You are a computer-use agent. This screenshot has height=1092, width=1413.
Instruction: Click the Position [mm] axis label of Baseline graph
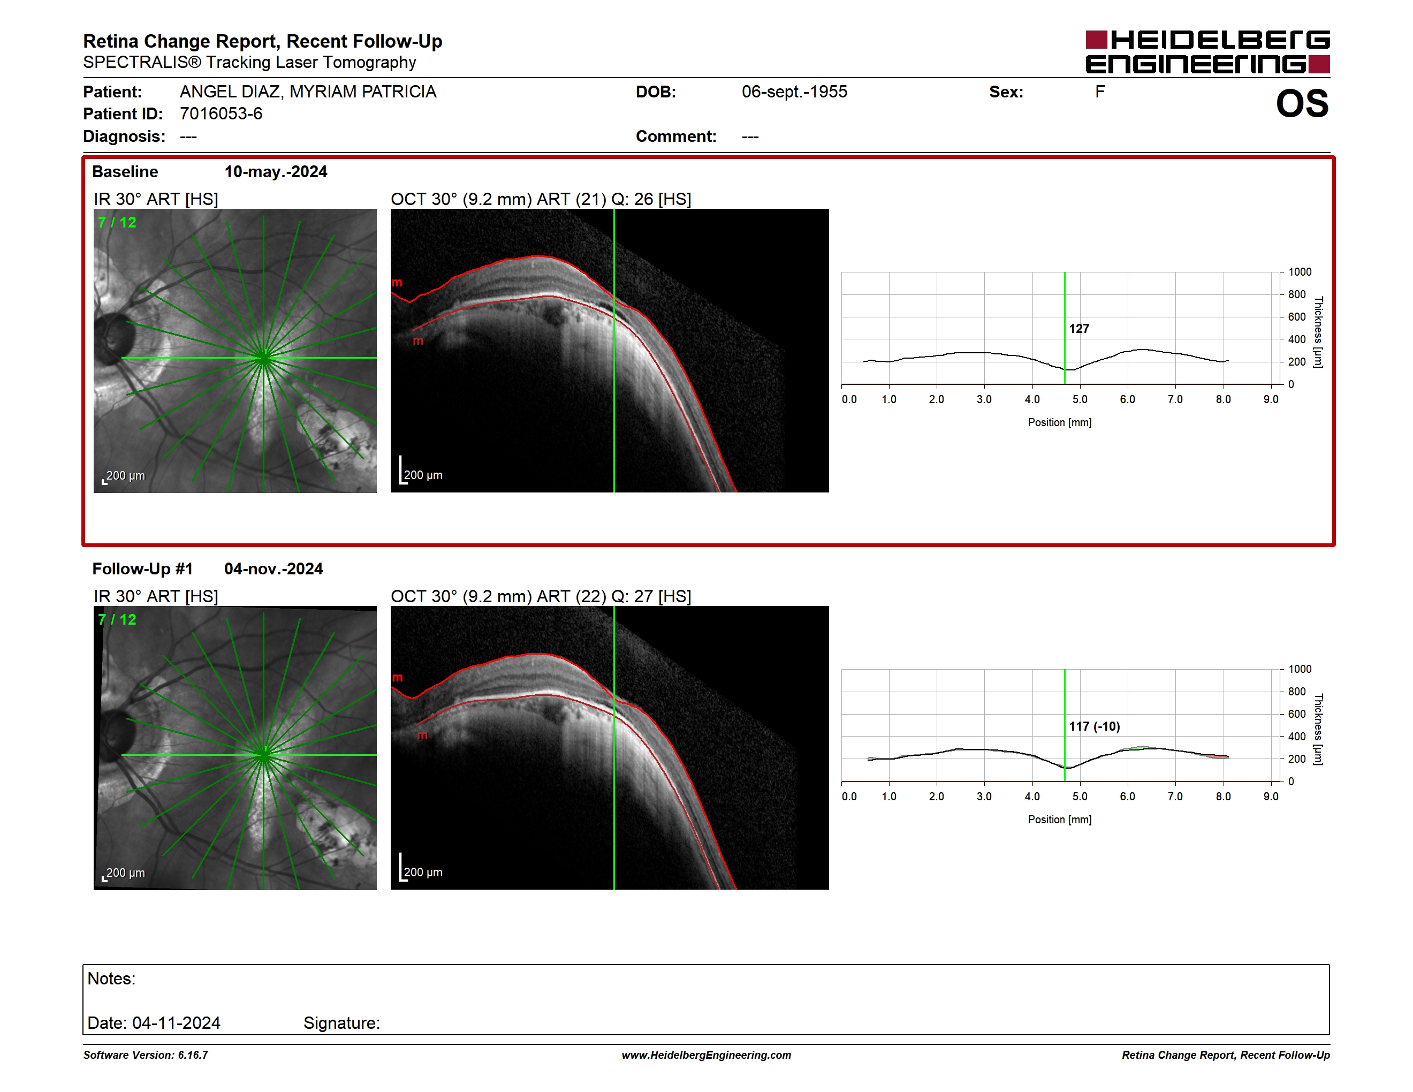click(1060, 422)
